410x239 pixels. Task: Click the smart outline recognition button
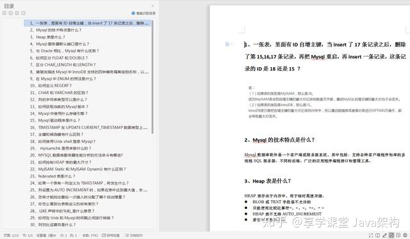pos(143,13)
